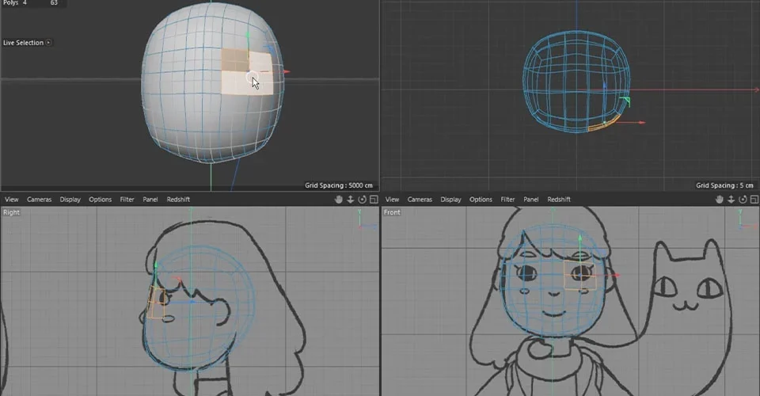The width and height of the screenshot is (760, 396).
Task: Open the Filter menu in Right viewport
Action: coord(127,200)
